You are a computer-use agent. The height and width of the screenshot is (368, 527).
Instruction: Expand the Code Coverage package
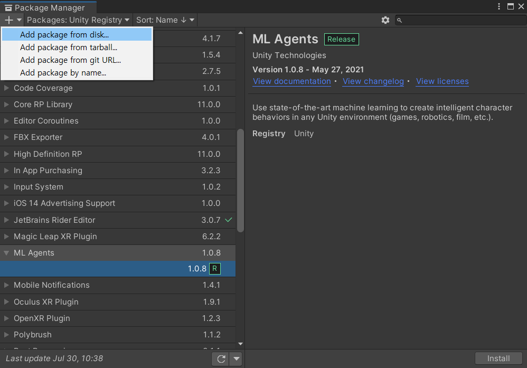pos(6,88)
